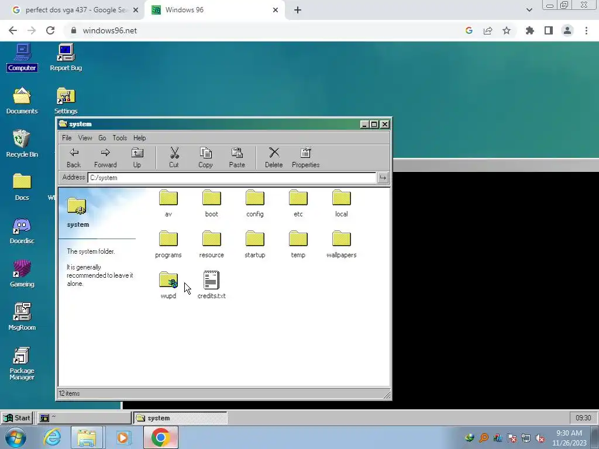Image resolution: width=599 pixels, height=449 pixels.
Task: Share this page via the share icon
Action: [488, 30]
